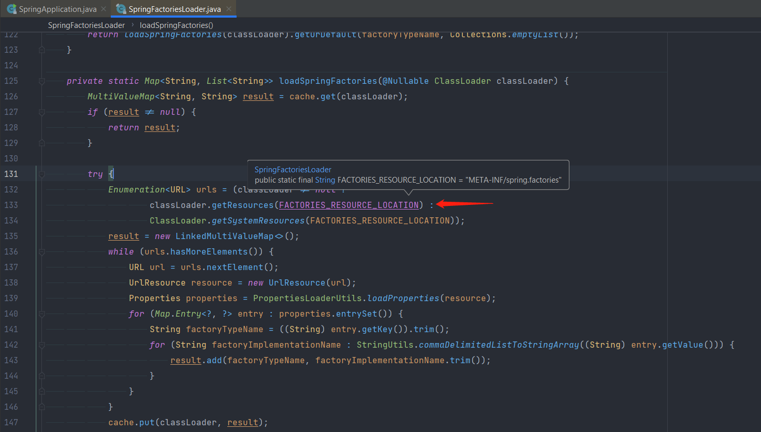This screenshot has width=761, height=432.
Task: Click 'getSystemResources' method on line 134
Action: pos(258,220)
